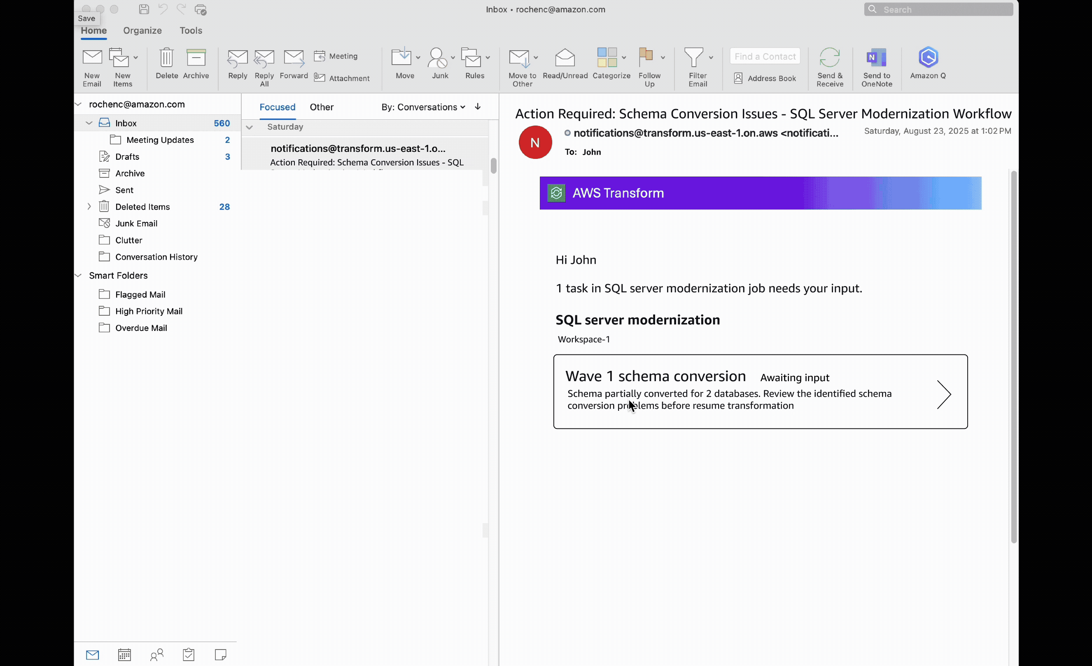The image size is (1092, 666).
Task: Open the Address Book
Action: (765, 78)
